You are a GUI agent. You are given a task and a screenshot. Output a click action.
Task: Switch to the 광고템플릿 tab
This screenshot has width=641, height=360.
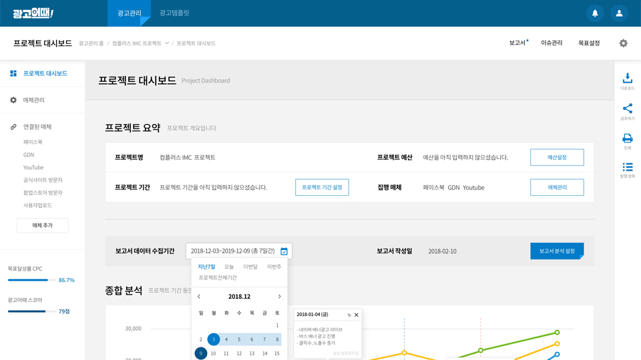(x=174, y=13)
